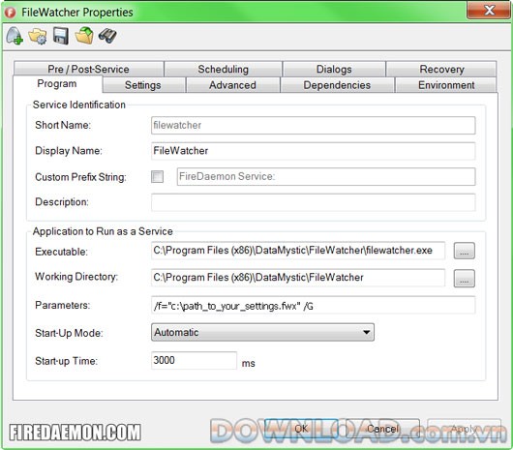Click the folder with green arrow icon
Screen dimensions: 513x450
tap(84, 36)
